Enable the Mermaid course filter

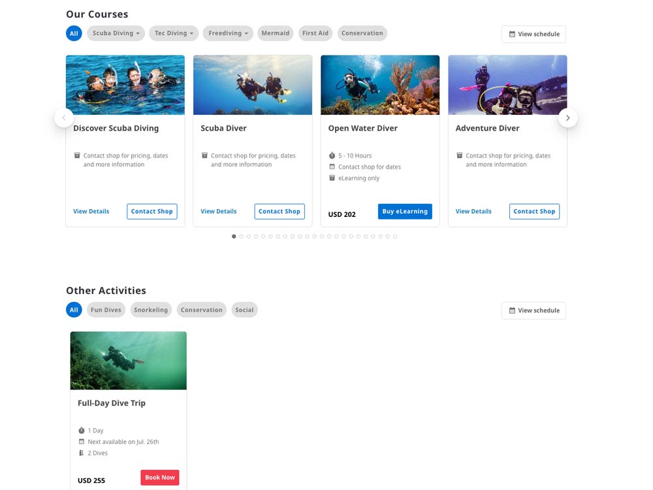tap(275, 33)
